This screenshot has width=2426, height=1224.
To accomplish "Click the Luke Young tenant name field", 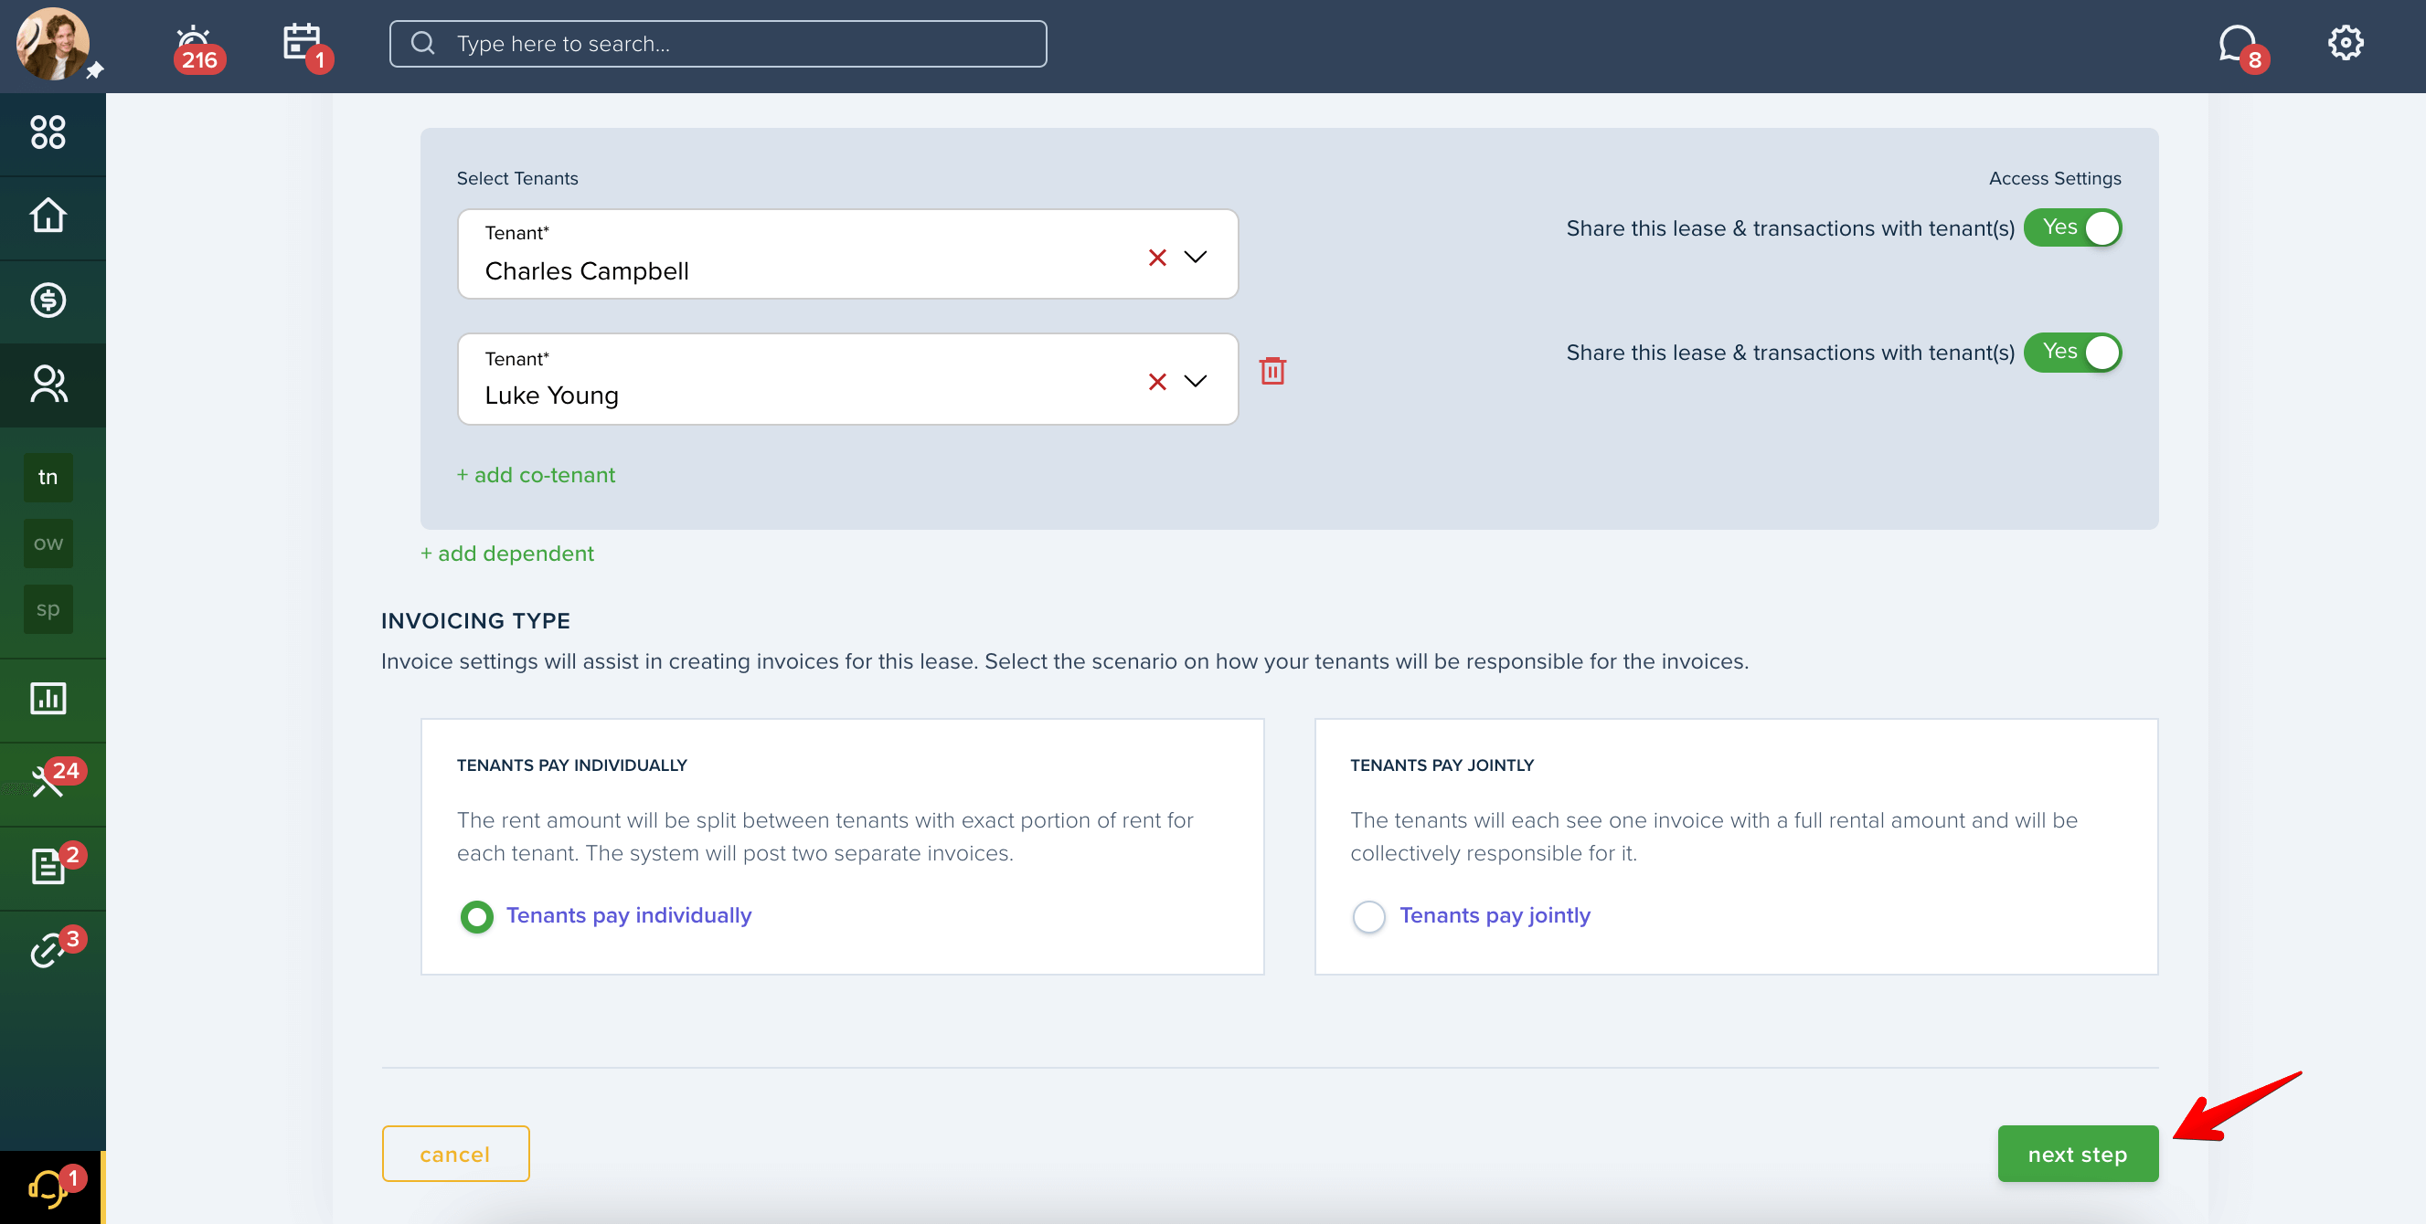I will click(x=847, y=378).
